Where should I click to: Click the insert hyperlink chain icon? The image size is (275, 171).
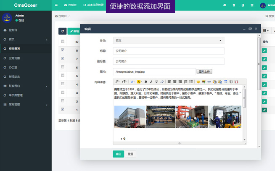point(209,82)
